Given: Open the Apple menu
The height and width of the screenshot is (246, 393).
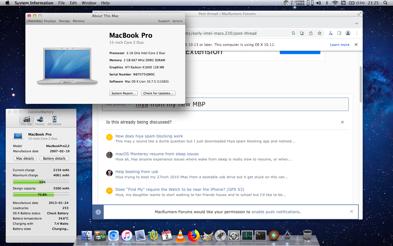Looking at the screenshot, I should tap(8, 3).
